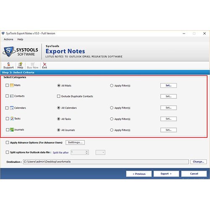Image resolution: width=210 pixels, height=210 pixels.
Task: Click the red Exit toolbar icon
Action: [45, 66]
